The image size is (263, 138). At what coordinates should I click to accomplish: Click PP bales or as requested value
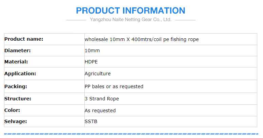114,86
